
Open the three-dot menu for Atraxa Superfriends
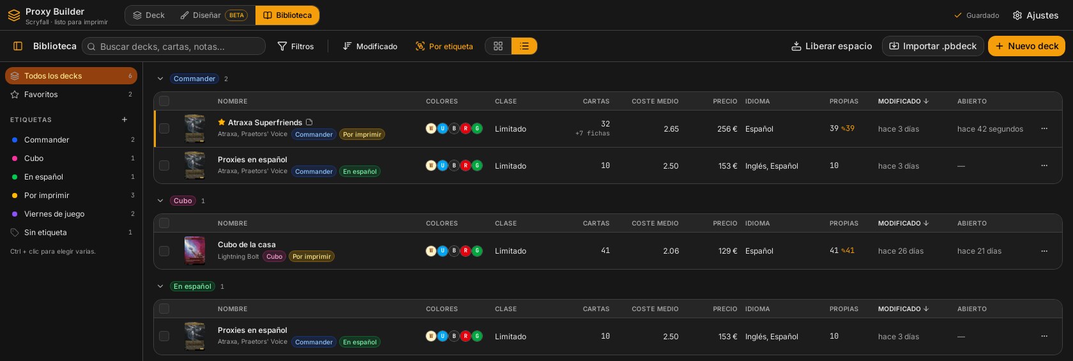click(1044, 128)
